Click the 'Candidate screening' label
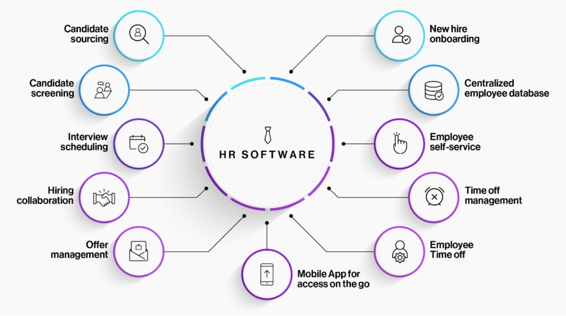The image size is (566, 316). (51, 88)
